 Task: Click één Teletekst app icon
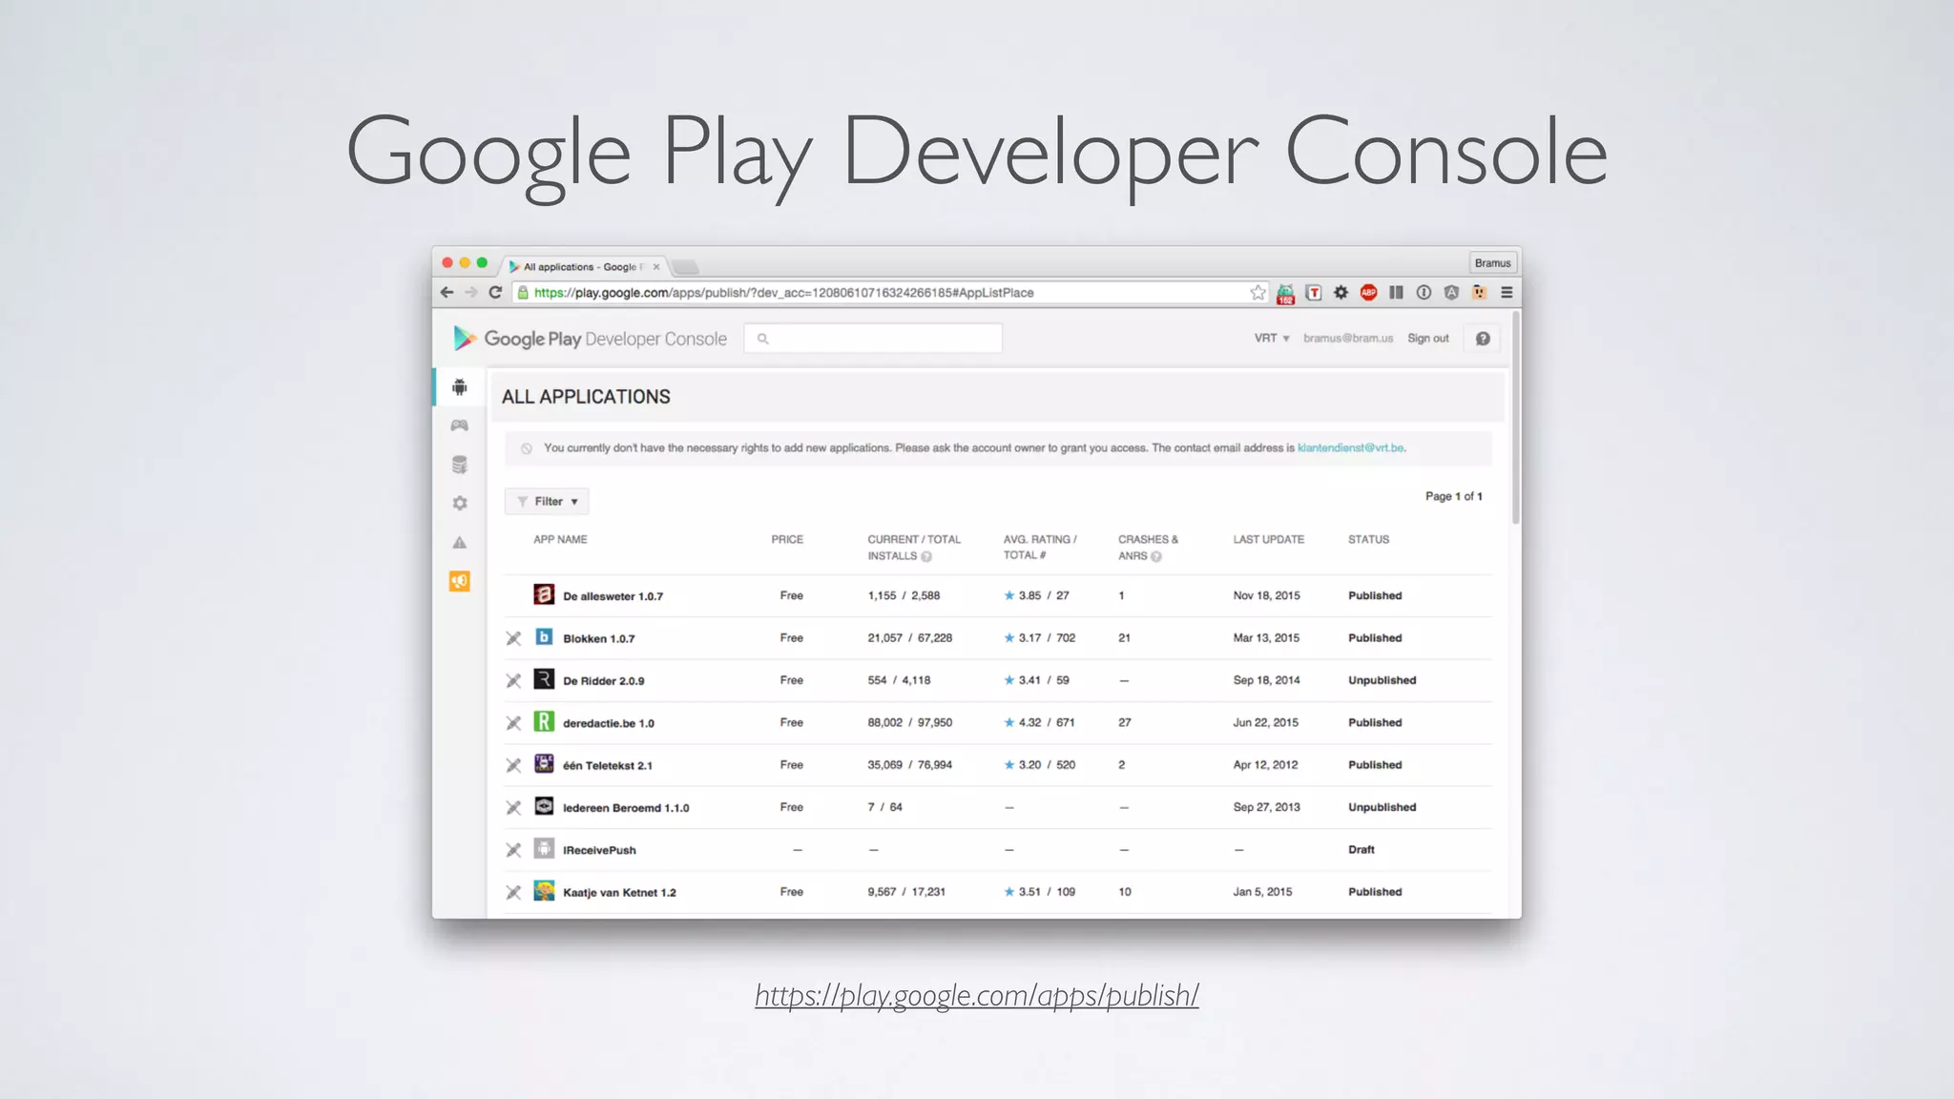pos(544,764)
